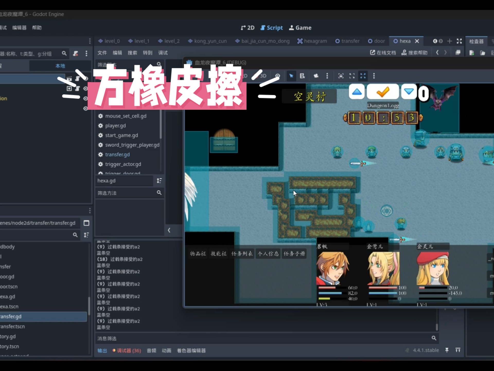Select ransfer.gd highlighted file in filesystem

click(x=43, y=316)
